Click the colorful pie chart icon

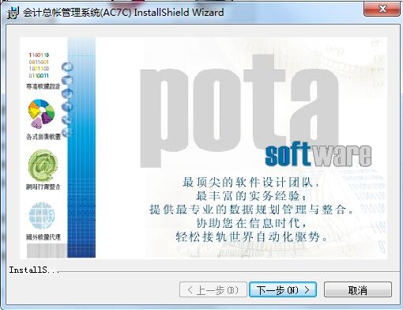point(41,114)
